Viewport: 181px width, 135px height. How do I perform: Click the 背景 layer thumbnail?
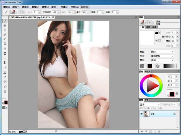pyautogui.click(x=146, y=114)
